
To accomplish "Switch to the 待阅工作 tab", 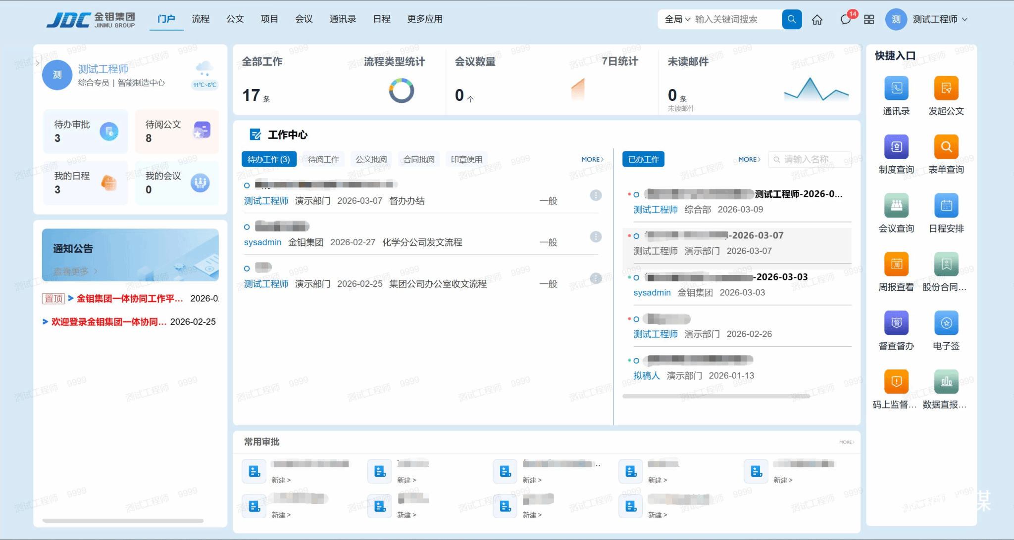I will (x=323, y=159).
